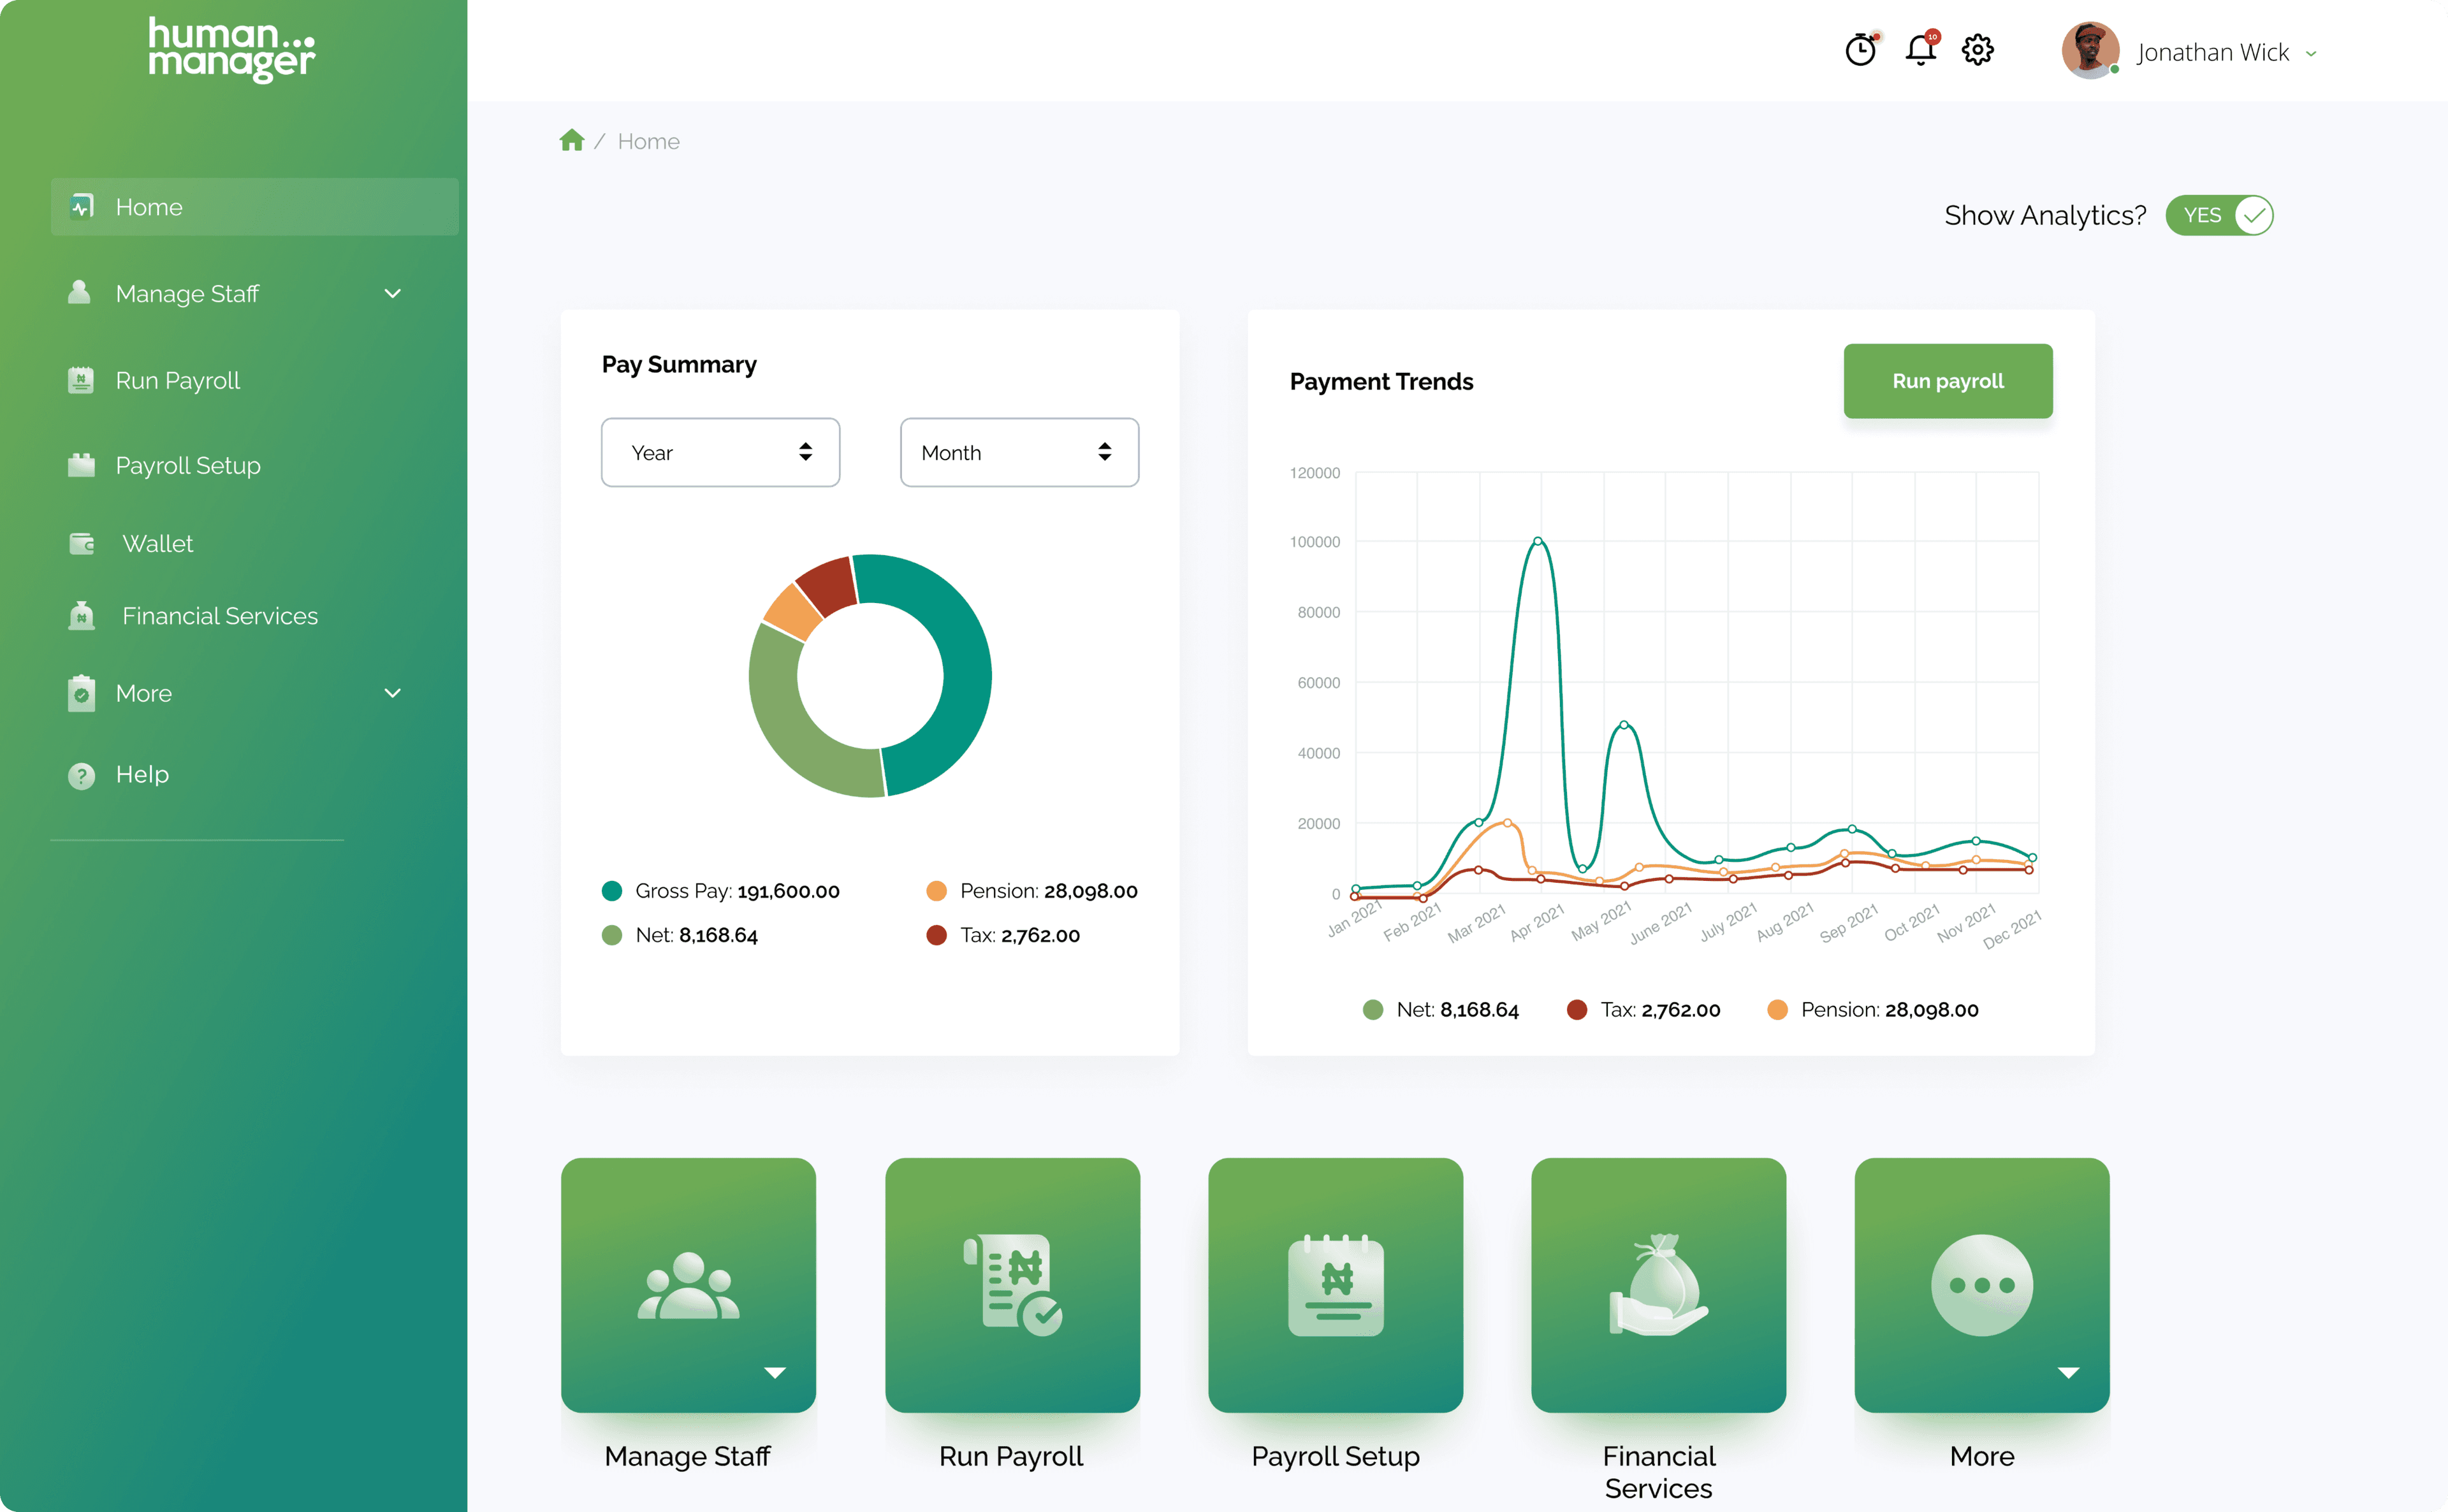Open the Year dropdown in Pay Summary
The width and height of the screenshot is (2448, 1512).
720,452
